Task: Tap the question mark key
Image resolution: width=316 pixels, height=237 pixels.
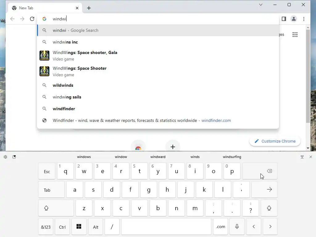Action: pyautogui.click(x=251, y=208)
